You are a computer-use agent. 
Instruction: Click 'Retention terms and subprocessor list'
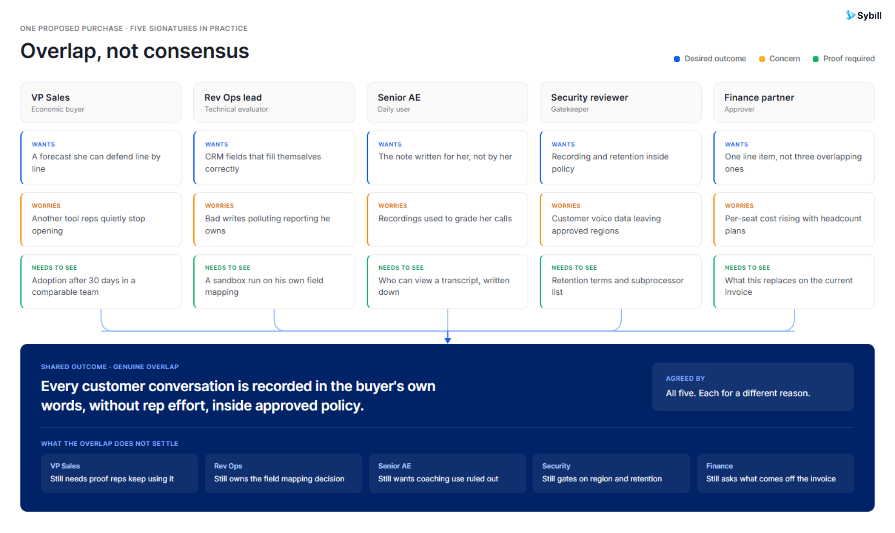(x=618, y=287)
